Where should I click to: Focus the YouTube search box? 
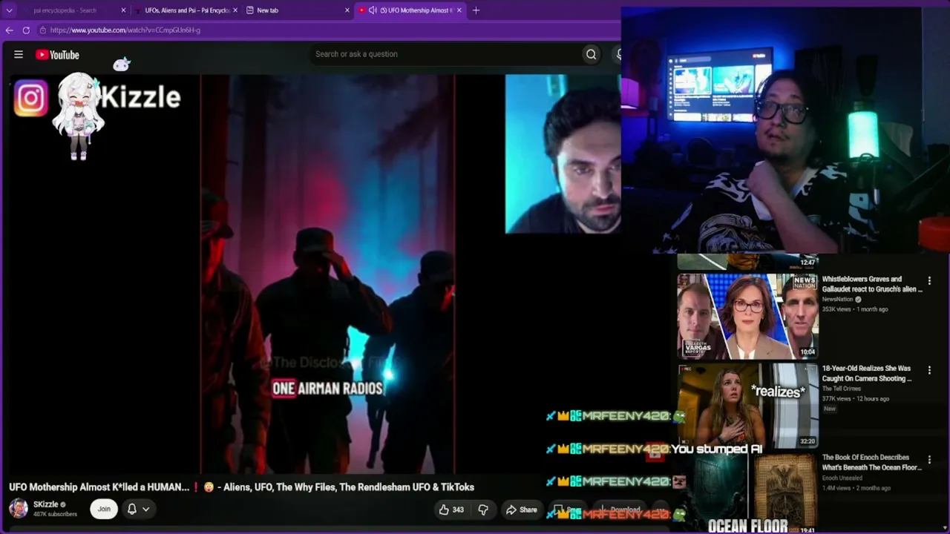pyautogui.click(x=445, y=54)
